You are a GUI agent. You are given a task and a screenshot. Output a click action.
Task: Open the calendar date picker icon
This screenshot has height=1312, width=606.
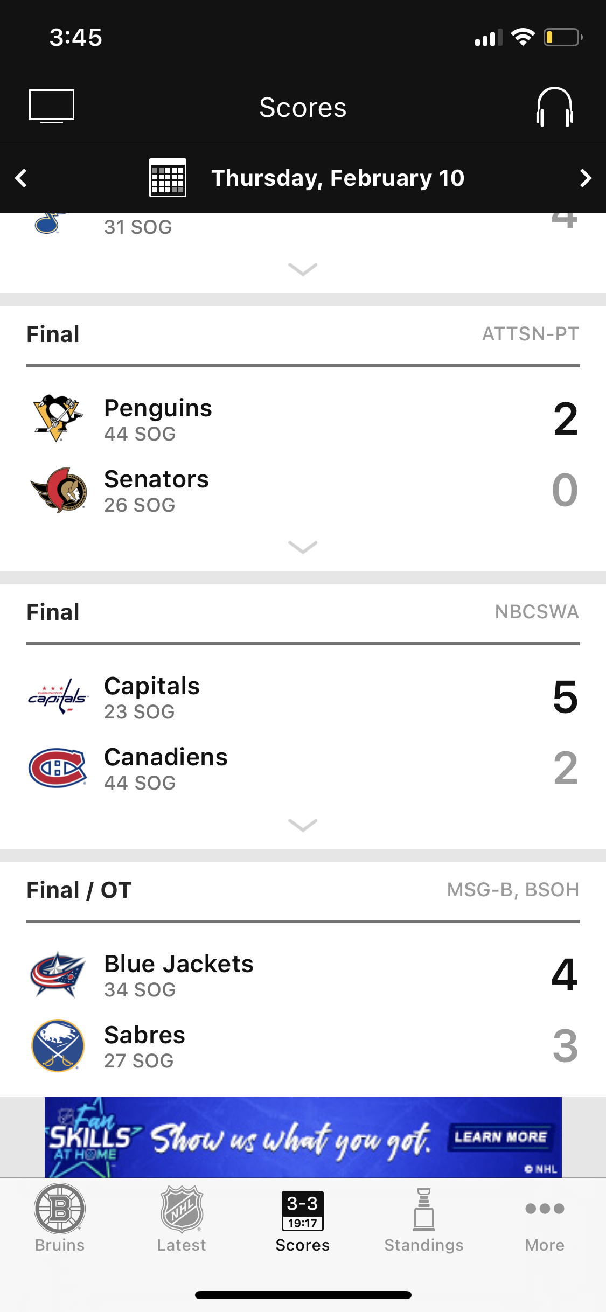click(x=168, y=178)
